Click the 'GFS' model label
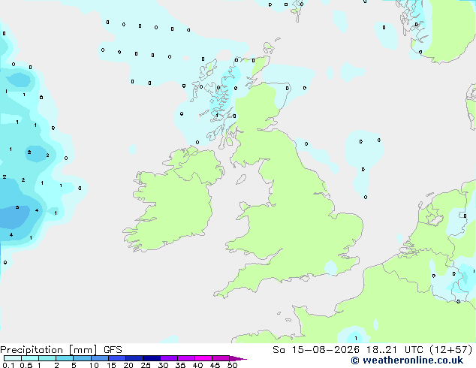 click(x=113, y=350)
